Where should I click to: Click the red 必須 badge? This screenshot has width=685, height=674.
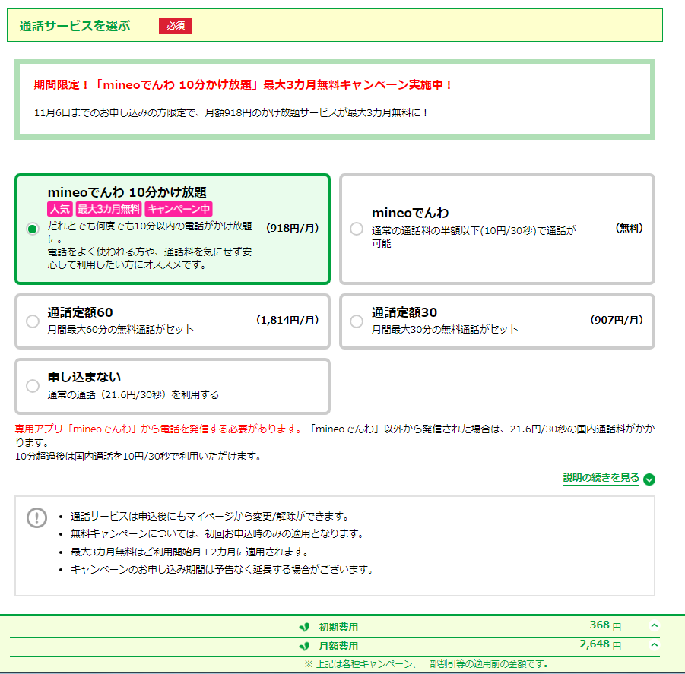[x=176, y=26]
